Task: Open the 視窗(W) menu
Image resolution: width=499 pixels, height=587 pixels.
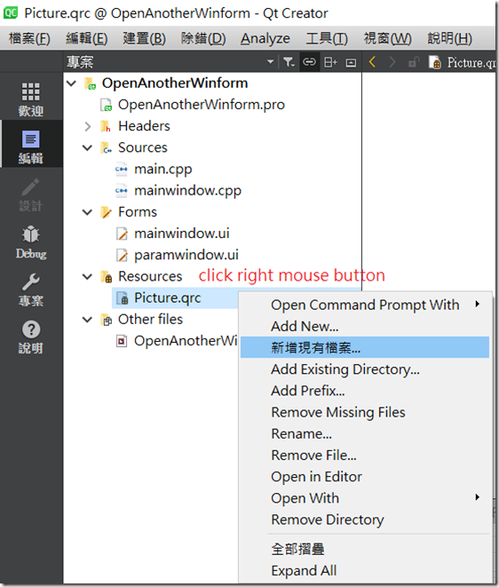Action: coord(388,38)
